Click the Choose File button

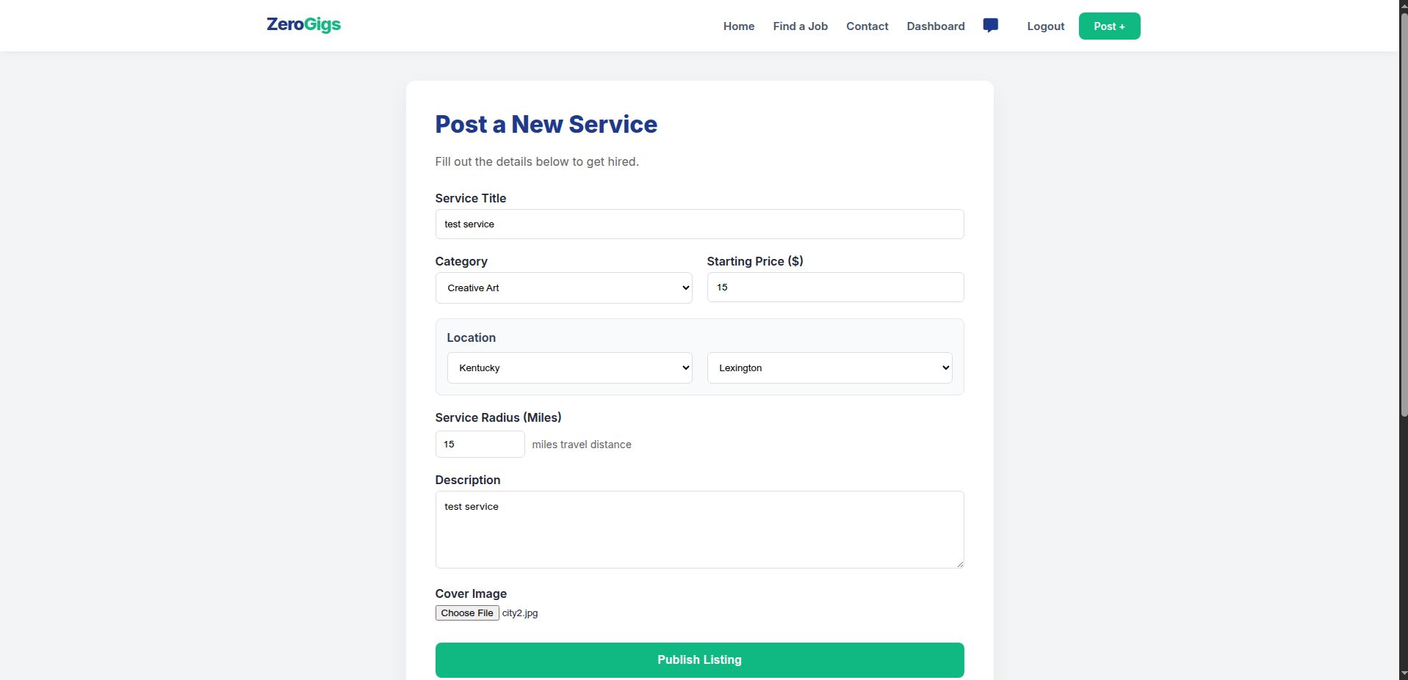click(x=467, y=613)
